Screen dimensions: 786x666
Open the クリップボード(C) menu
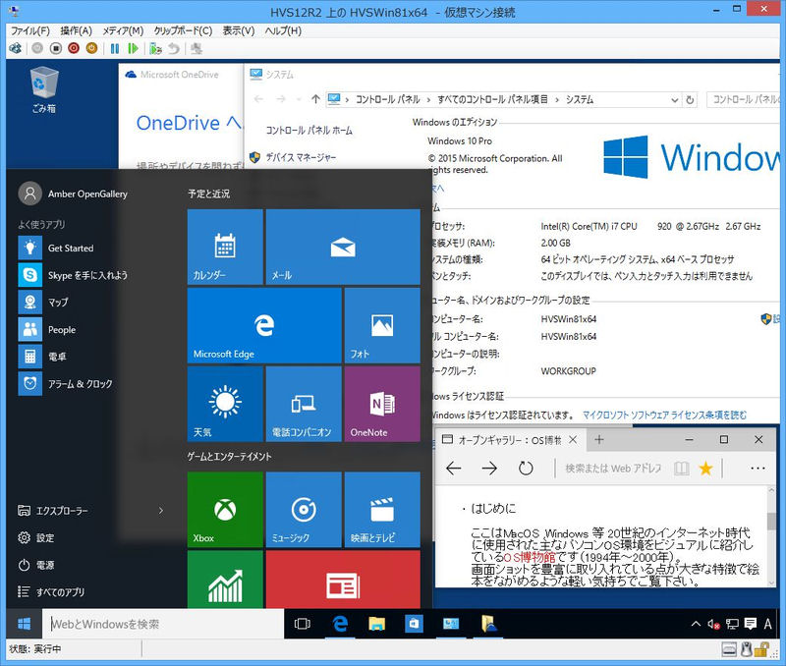pyautogui.click(x=183, y=30)
